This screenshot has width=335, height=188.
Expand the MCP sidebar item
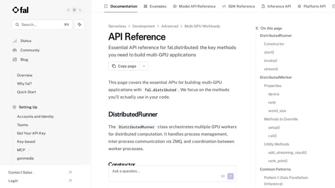[x=29, y=150]
